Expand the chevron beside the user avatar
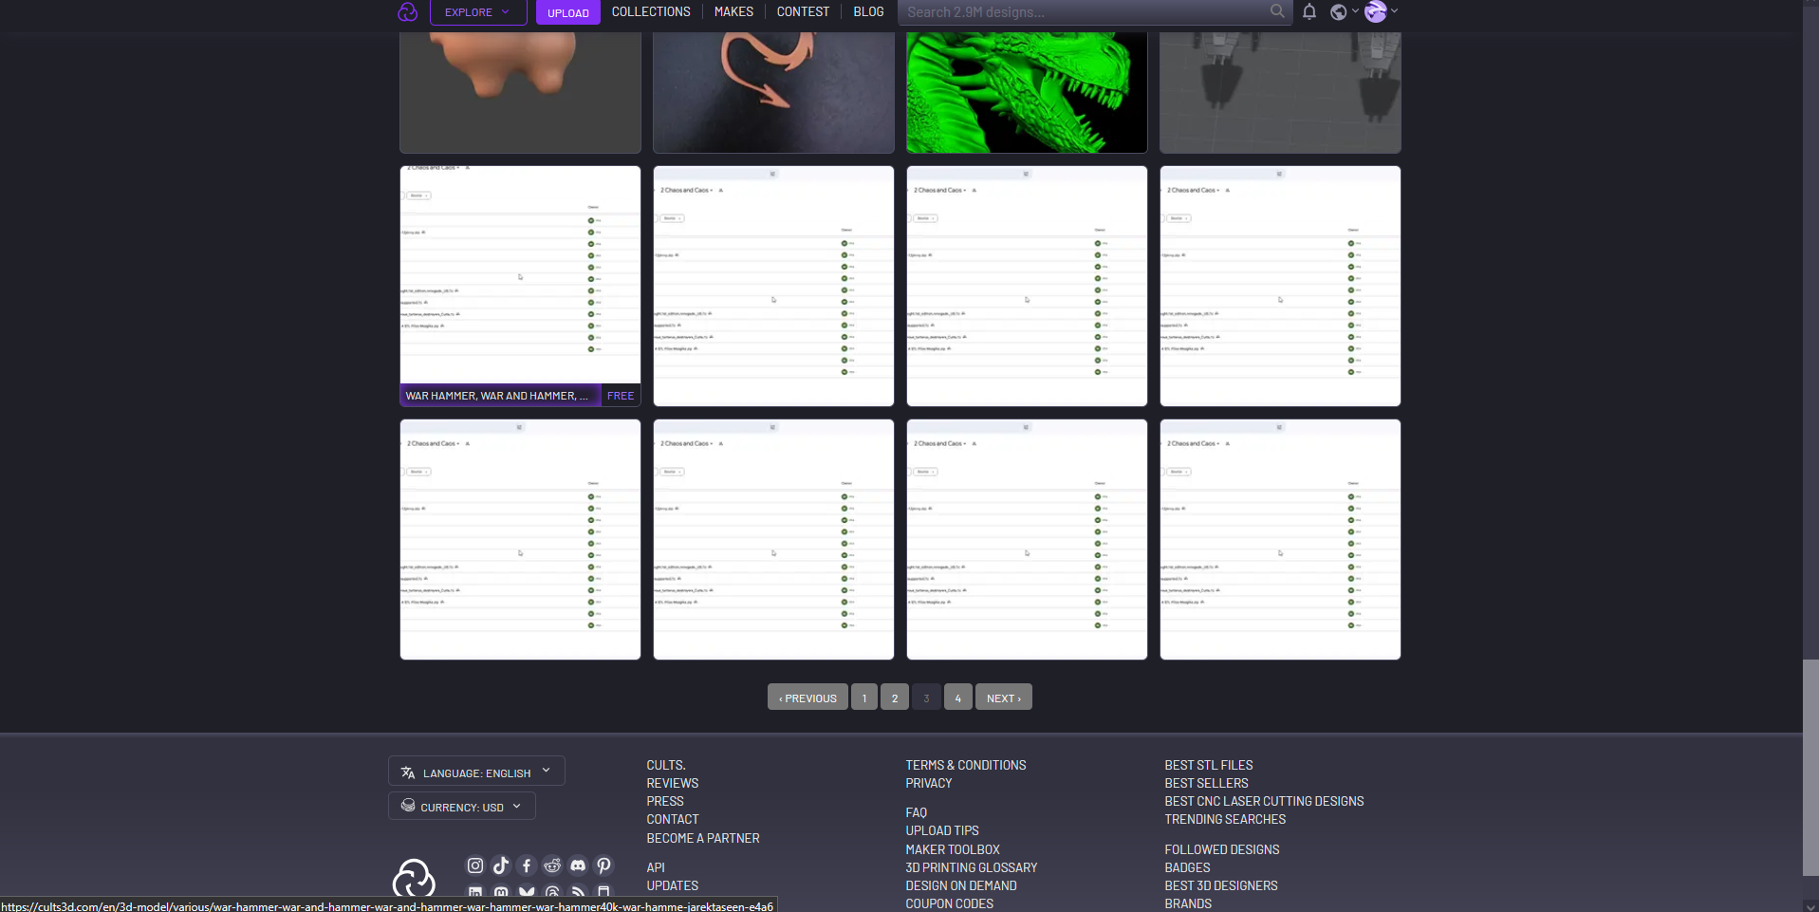Image resolution: width=1819 pixels, height=912 pixels. coord(1394,11)
